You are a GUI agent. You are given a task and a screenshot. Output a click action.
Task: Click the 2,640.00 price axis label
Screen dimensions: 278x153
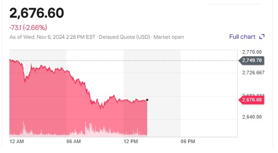pyautogui.click(x=252, y=117)
